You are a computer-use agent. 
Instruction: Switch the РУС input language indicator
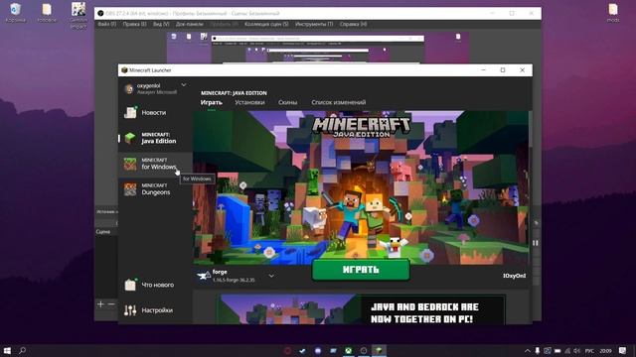[x=589, y=350]
